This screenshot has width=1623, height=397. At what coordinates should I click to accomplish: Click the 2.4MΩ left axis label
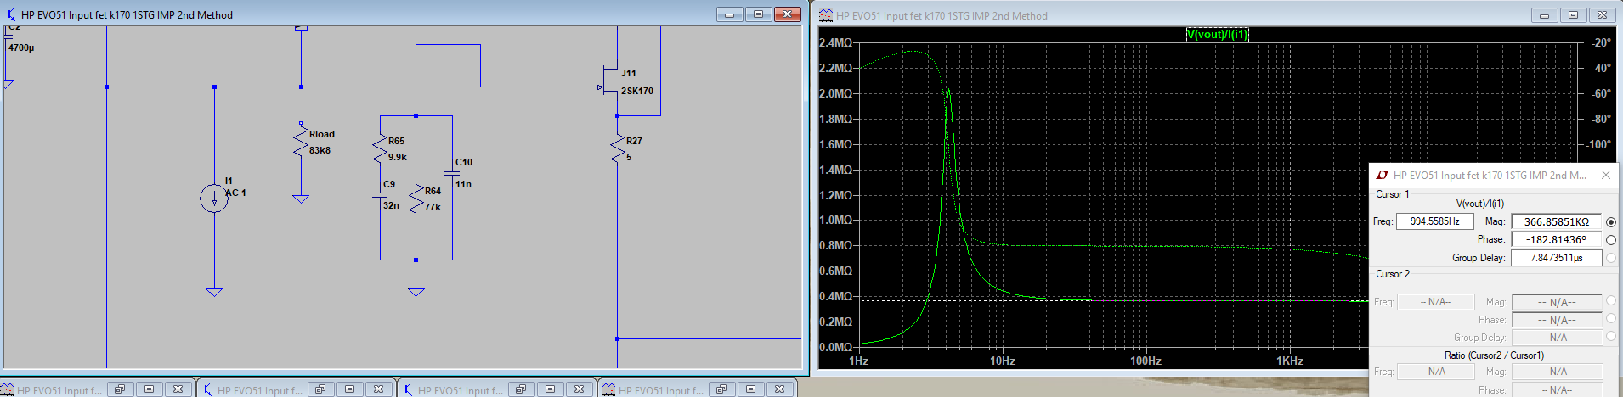(x=836, y=42)
